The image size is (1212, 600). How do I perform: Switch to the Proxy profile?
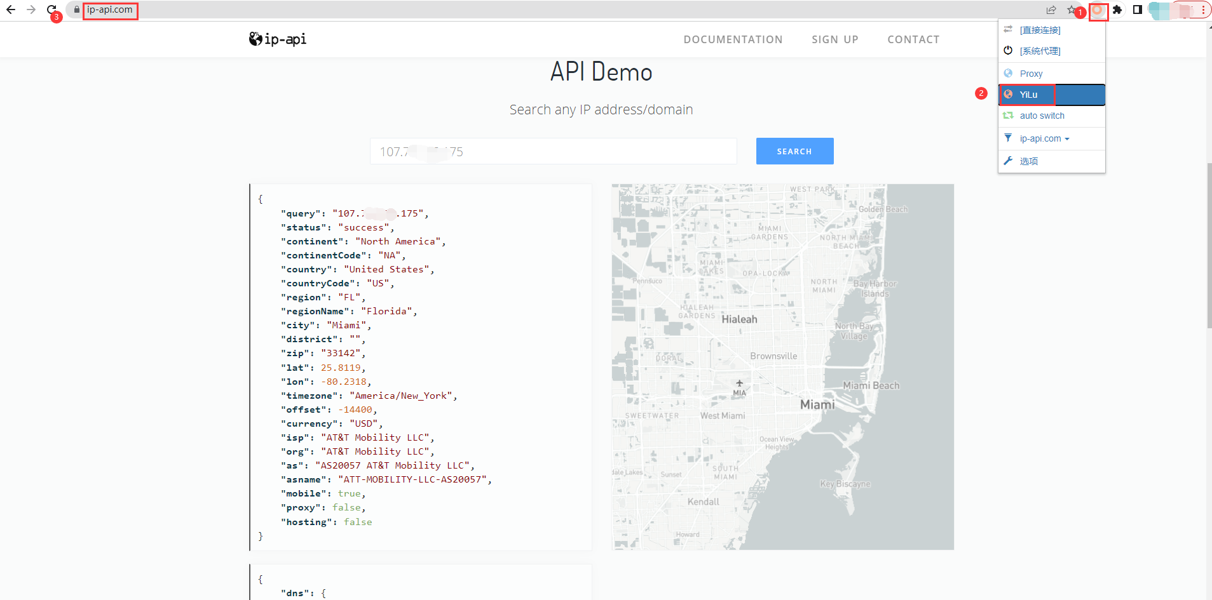(x=1052, y=74)
